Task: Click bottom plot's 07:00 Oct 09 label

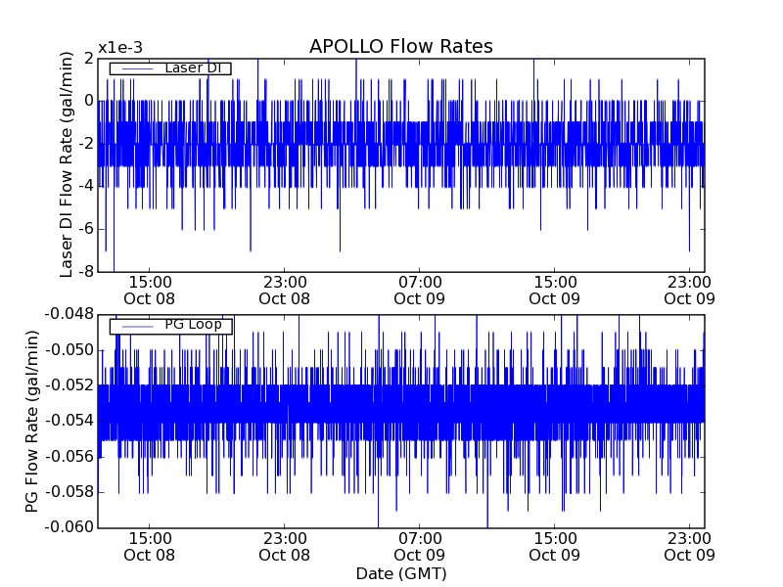Action: (x=420, y=547)
